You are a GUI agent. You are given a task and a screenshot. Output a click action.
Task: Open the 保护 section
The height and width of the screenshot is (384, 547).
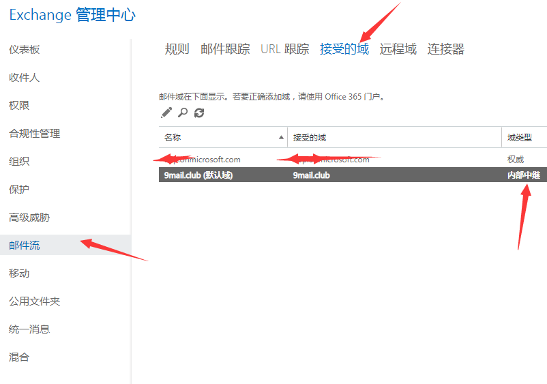pyautogui.click(x=19, y=189)
